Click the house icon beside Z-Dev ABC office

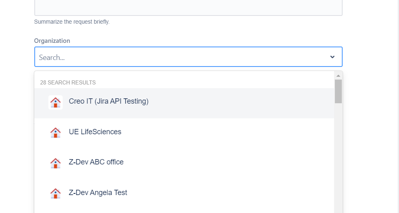pyautogui.click(x=56, y=162)
